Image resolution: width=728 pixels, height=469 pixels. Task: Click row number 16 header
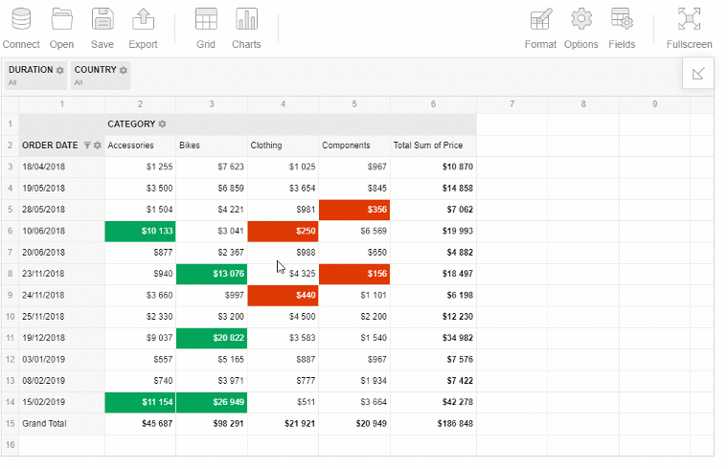10,445
